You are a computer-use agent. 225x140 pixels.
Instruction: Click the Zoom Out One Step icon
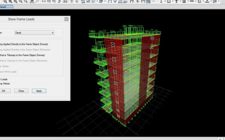coord(26,1)
